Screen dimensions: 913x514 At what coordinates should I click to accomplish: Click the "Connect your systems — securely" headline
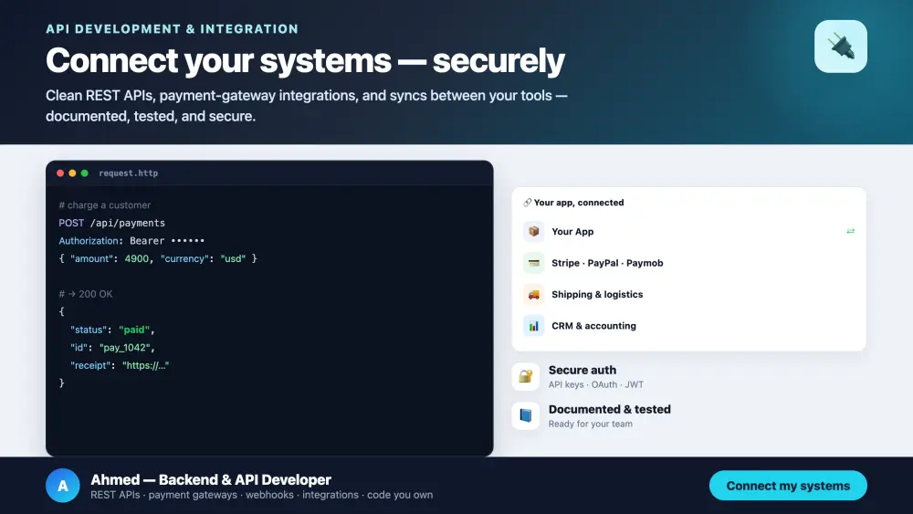coord(305,60)
